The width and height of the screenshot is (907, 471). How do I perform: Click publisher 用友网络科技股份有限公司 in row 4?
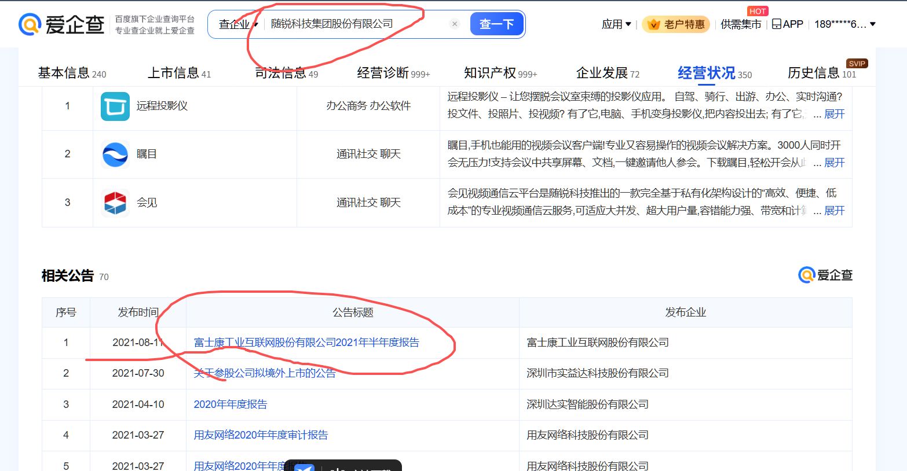click(x=587, y=435)
